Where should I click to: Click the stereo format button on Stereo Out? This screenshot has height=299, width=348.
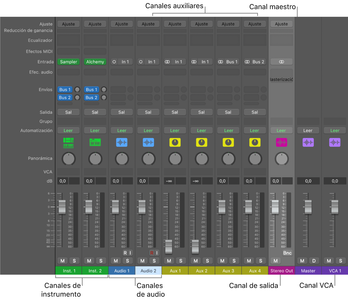coord(282,62)
